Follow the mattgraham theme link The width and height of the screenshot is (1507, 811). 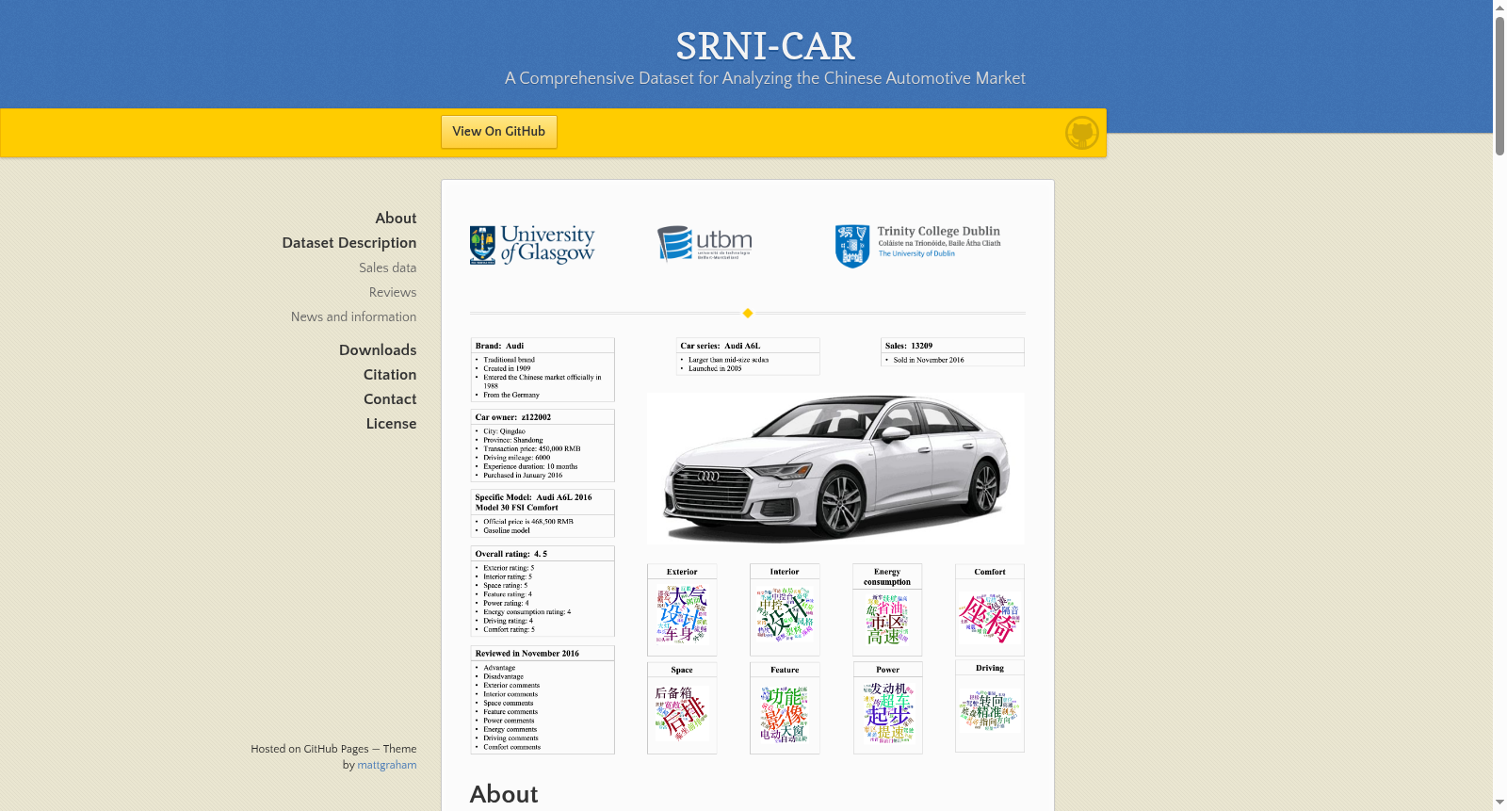(x=387, y=765)
